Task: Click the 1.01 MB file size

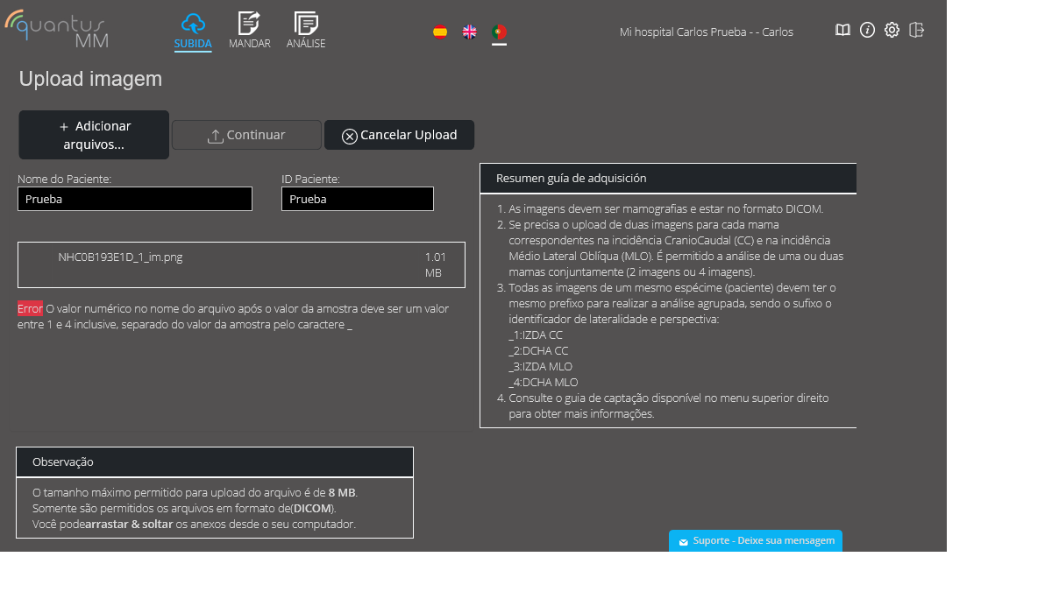Action: pos(436,264)
